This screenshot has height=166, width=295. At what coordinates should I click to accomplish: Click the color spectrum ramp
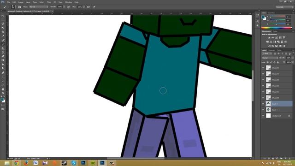(277, 28)
